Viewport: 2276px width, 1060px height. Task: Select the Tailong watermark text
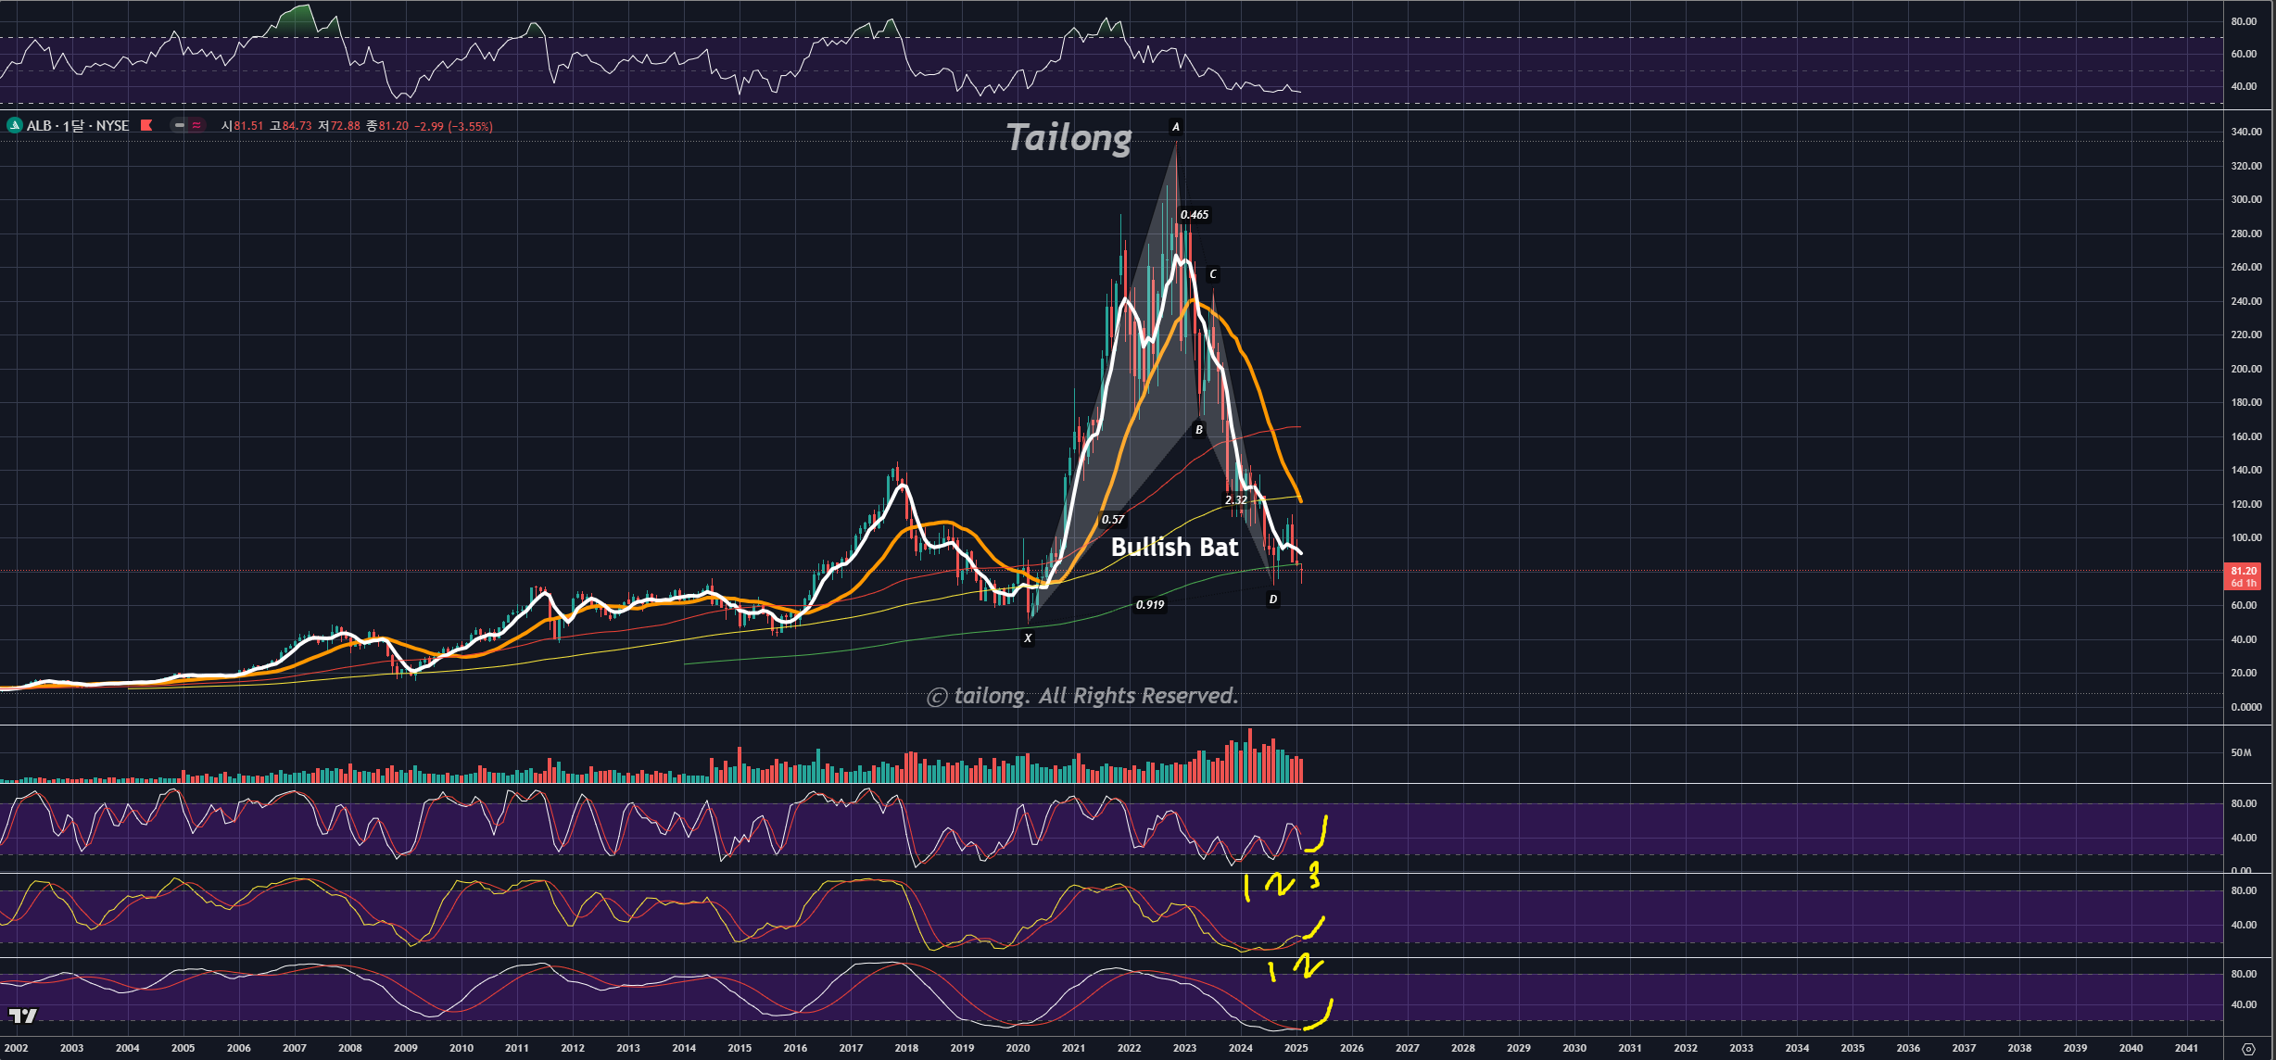[1068, 137]
